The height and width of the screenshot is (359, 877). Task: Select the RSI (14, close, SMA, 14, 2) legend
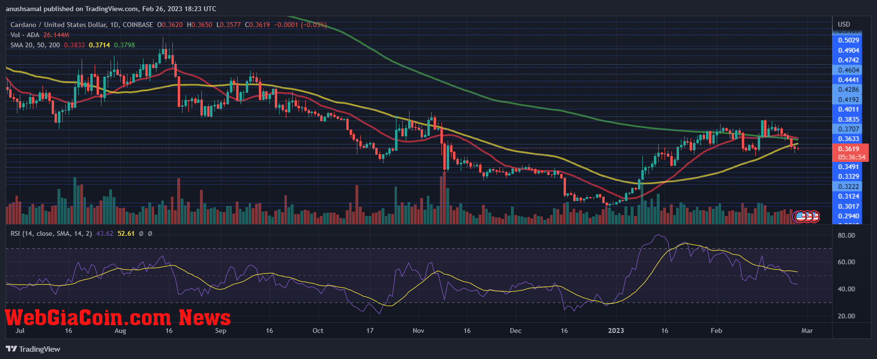(51, 233)
